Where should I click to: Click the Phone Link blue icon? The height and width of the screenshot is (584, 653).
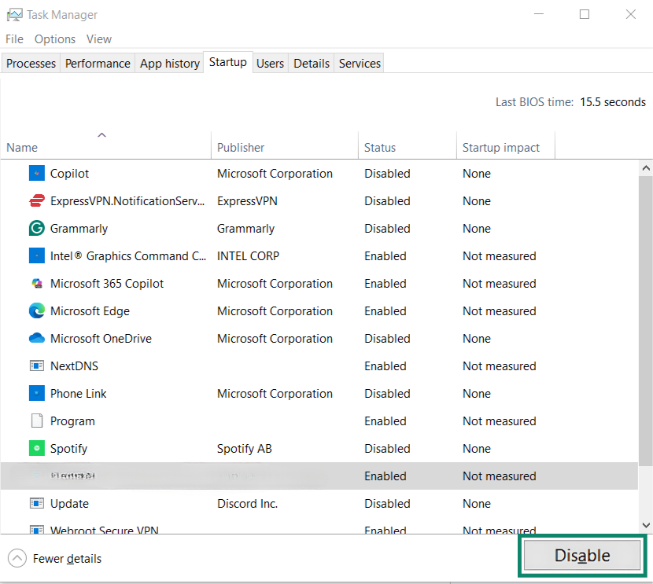pos(37,393)
